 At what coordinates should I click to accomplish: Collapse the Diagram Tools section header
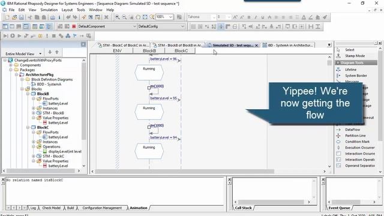(x=356, y=62)
